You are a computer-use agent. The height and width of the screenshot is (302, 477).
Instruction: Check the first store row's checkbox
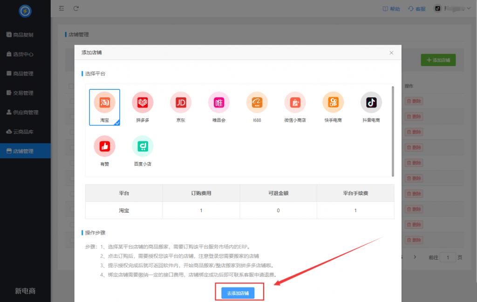(71, 101)
